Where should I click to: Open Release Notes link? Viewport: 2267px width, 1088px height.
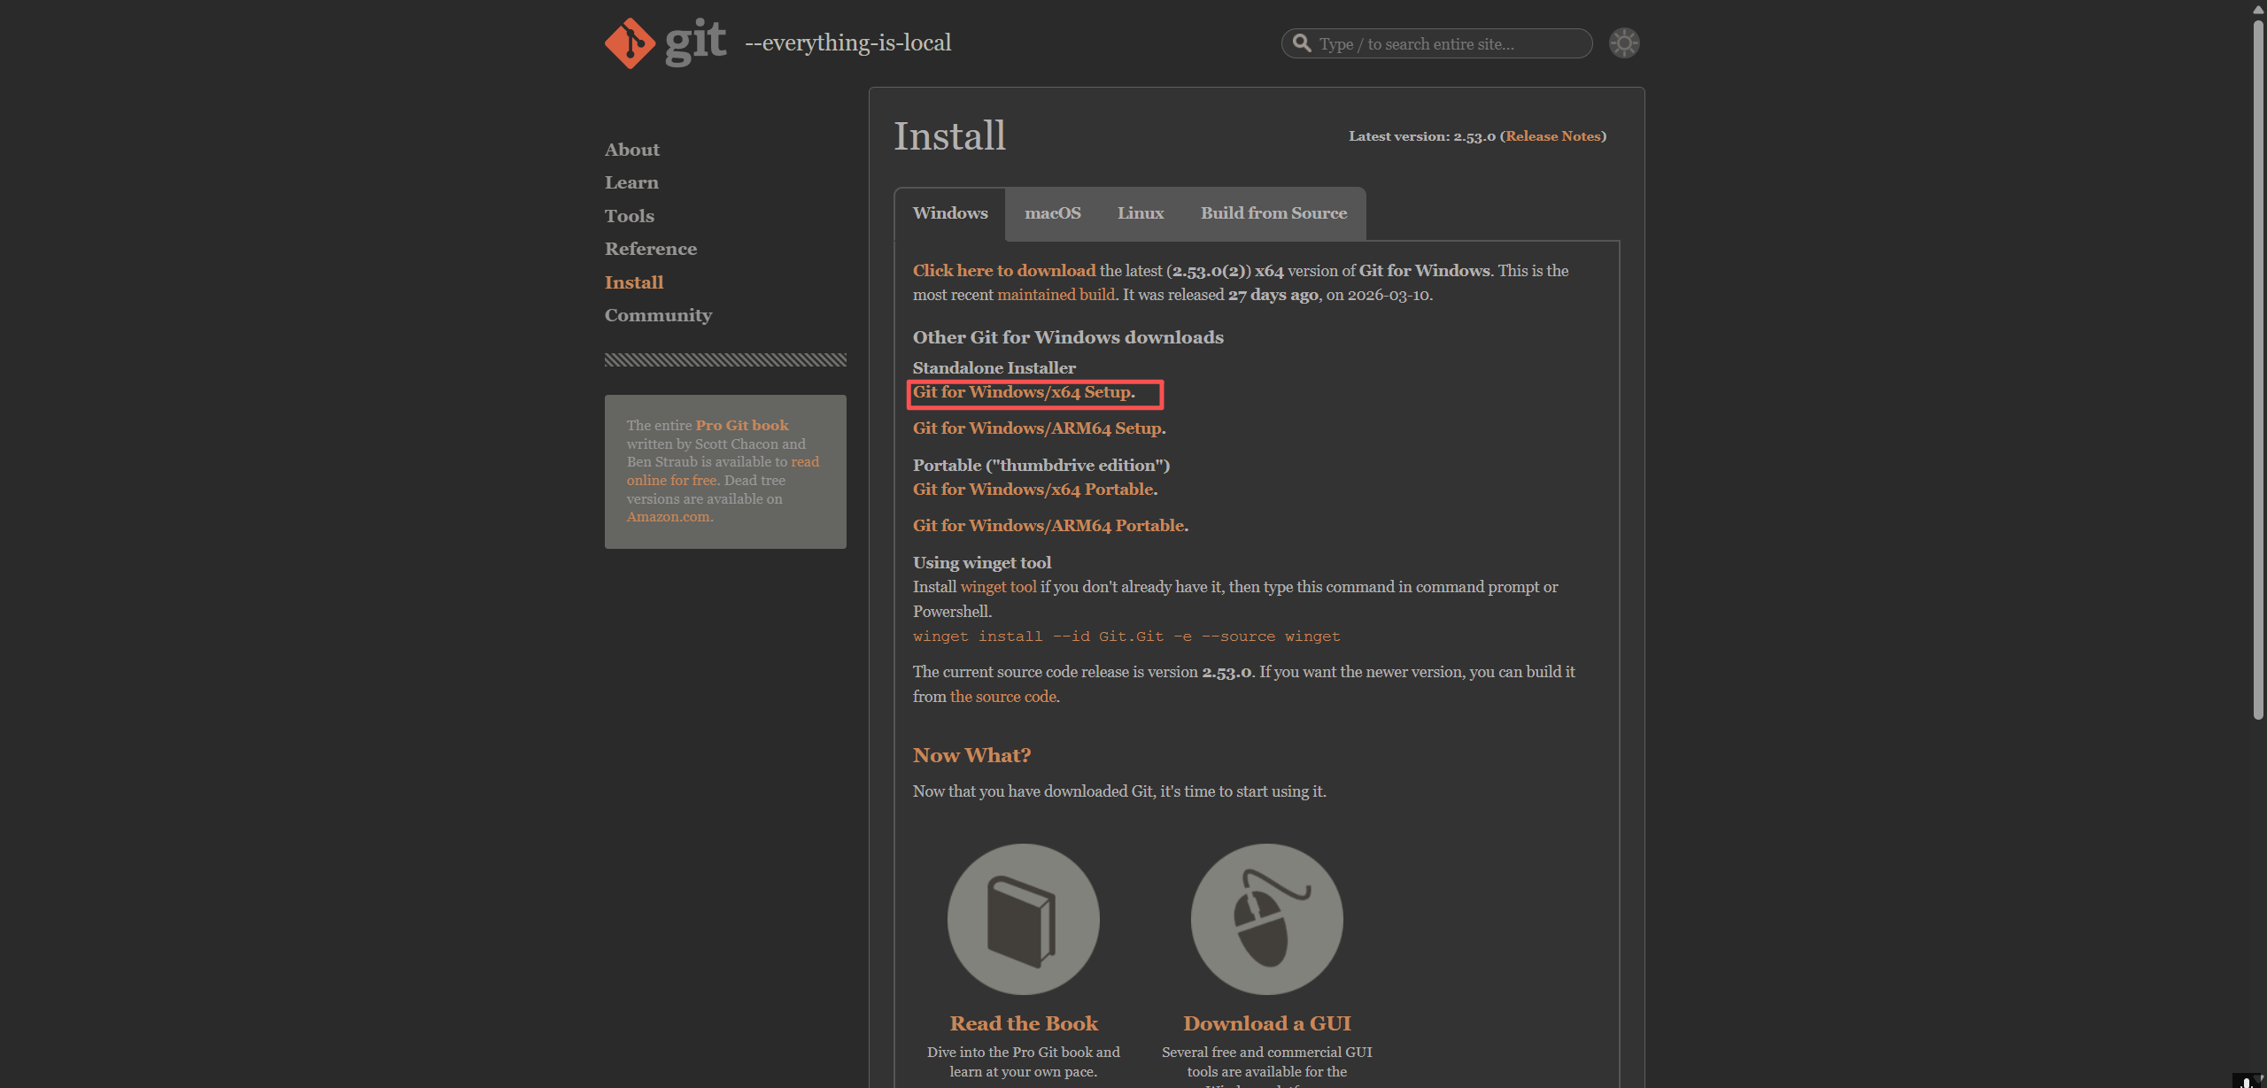(1552, 136)
